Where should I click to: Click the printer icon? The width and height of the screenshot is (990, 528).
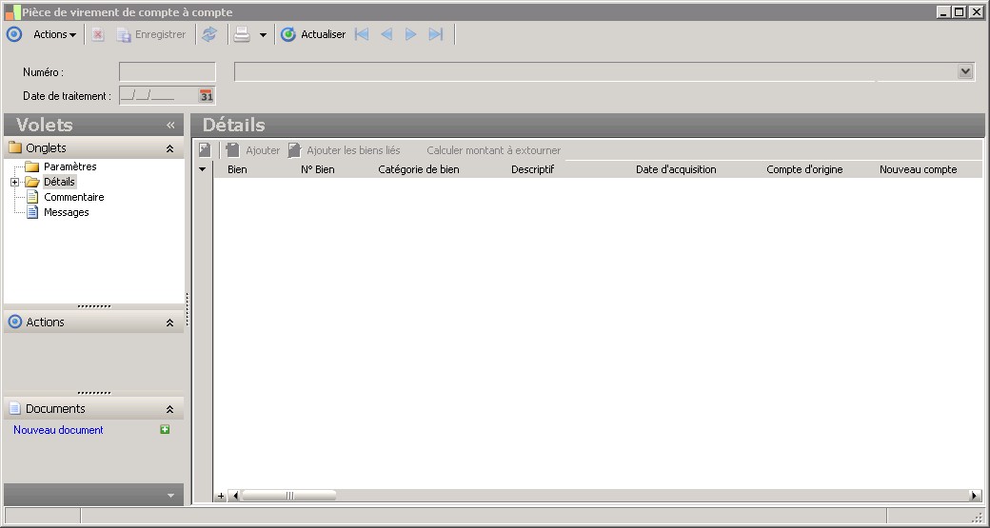click(242, 34)
